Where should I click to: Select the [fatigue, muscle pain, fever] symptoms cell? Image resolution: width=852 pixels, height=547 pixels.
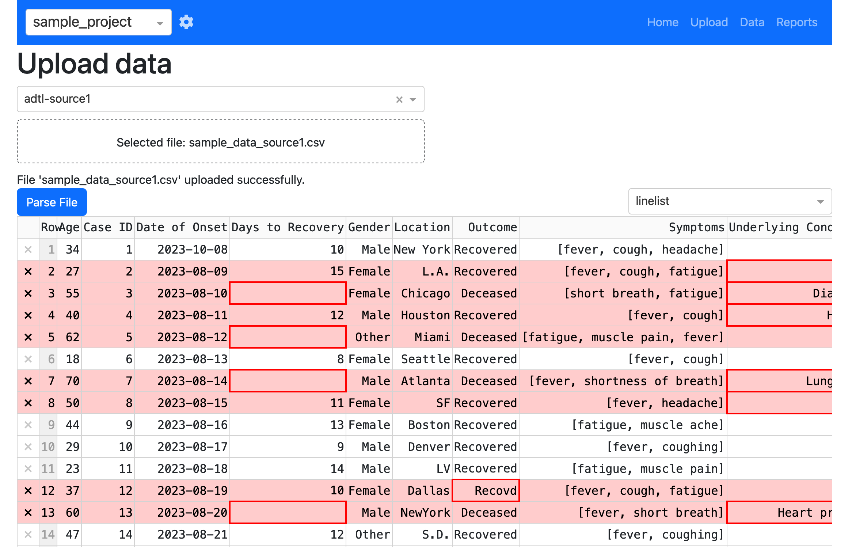[623, 337]
